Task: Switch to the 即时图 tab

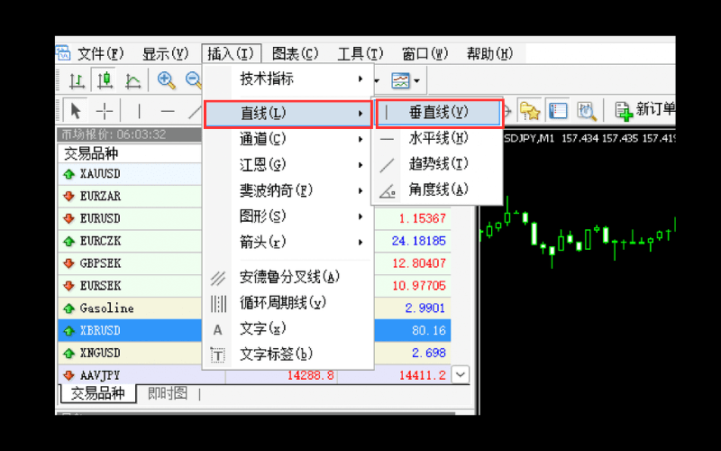Action: (x=168, y=393)
